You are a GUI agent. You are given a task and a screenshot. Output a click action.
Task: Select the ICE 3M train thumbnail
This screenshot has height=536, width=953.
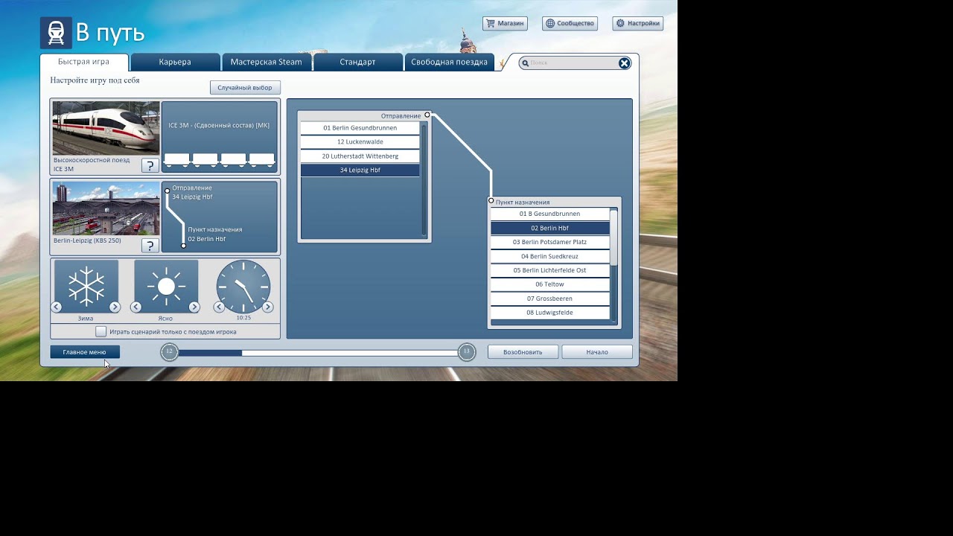click(106, 128)
